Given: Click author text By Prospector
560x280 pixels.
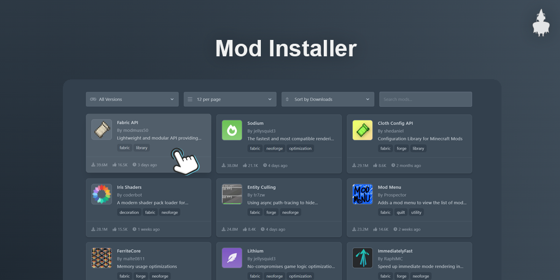Looking at the screenshot, I should pyautogui.click(x=392, y=195).
